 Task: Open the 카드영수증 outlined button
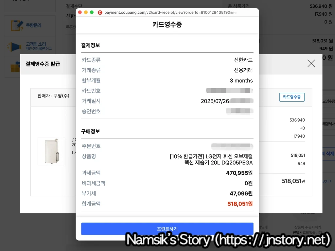point(291,97)
